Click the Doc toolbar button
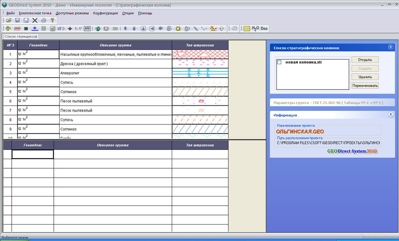This screenshot has height=241, width=399. coord(264,29)
